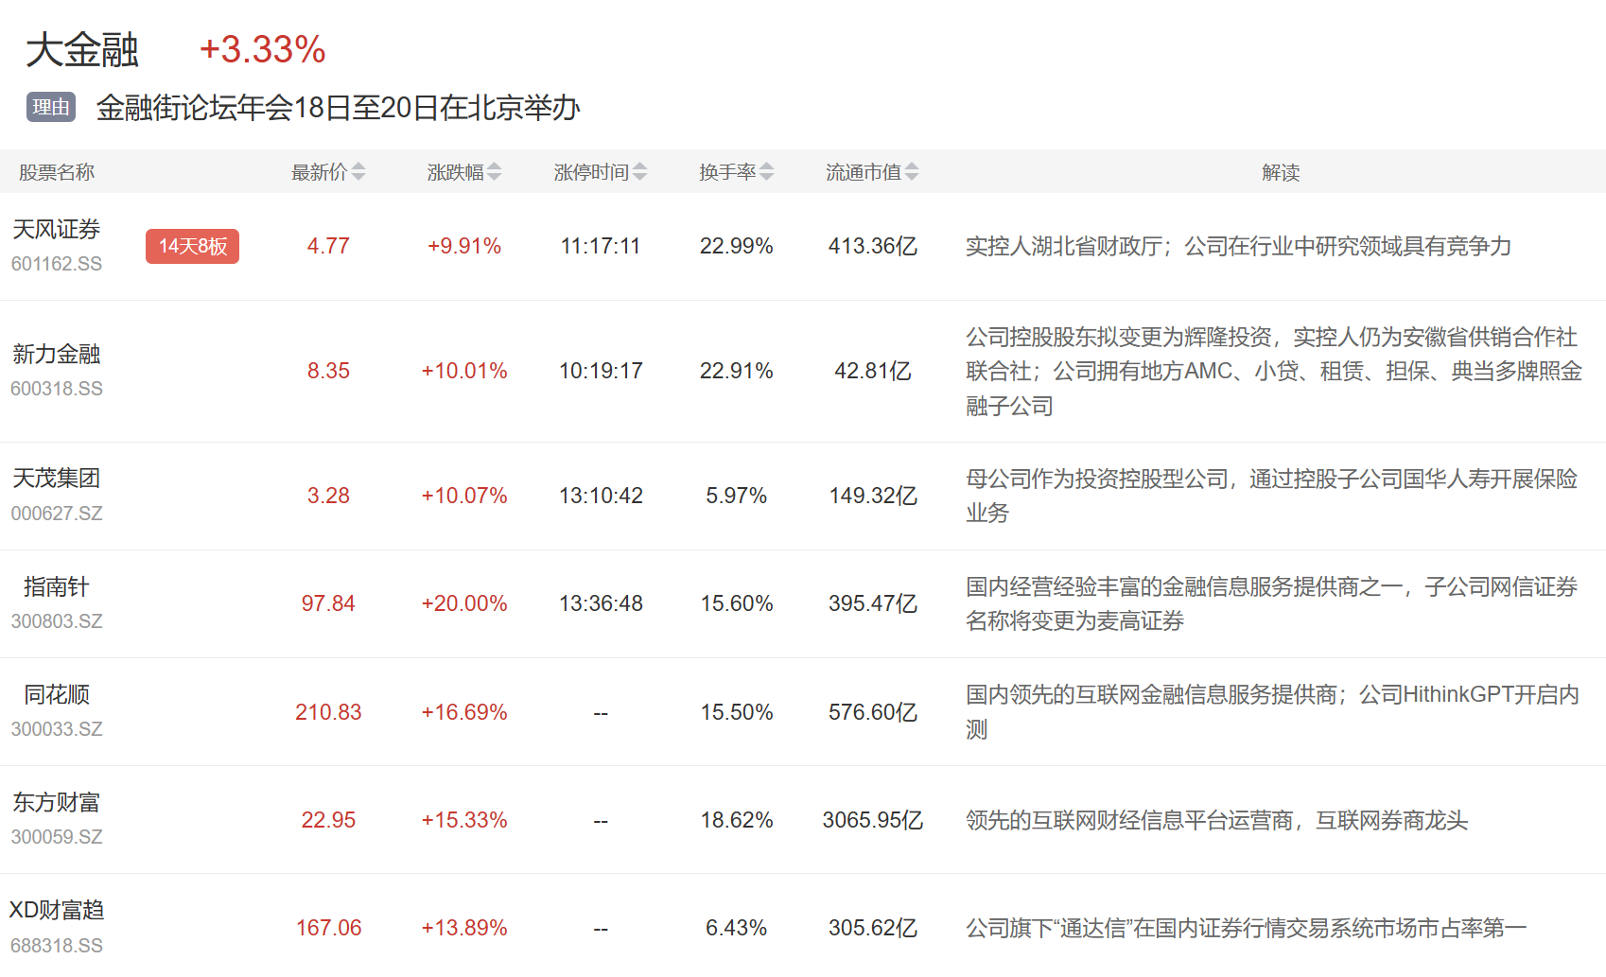Click the 解读 column header
Viewport: 1606px width, 977px height.
pyautogui.click(x=1280, y=172)
